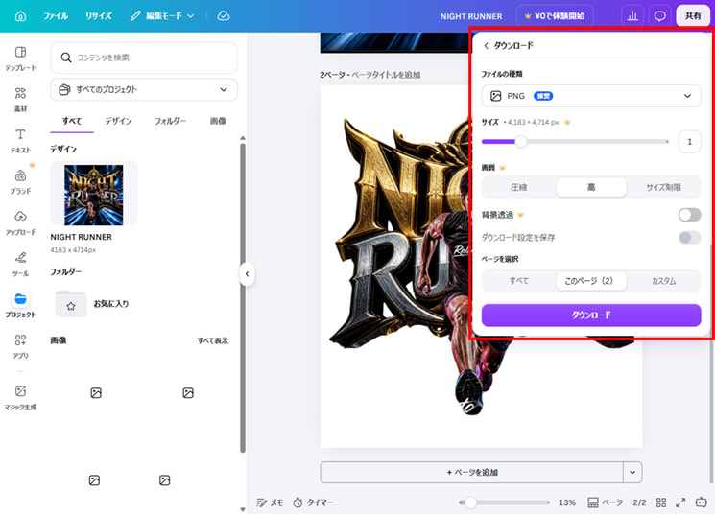The width and height of the screenshot is (715, 514).
Task: Click サイズ premium crown icon
Action: pyautogui.click(x=567, y=122)
